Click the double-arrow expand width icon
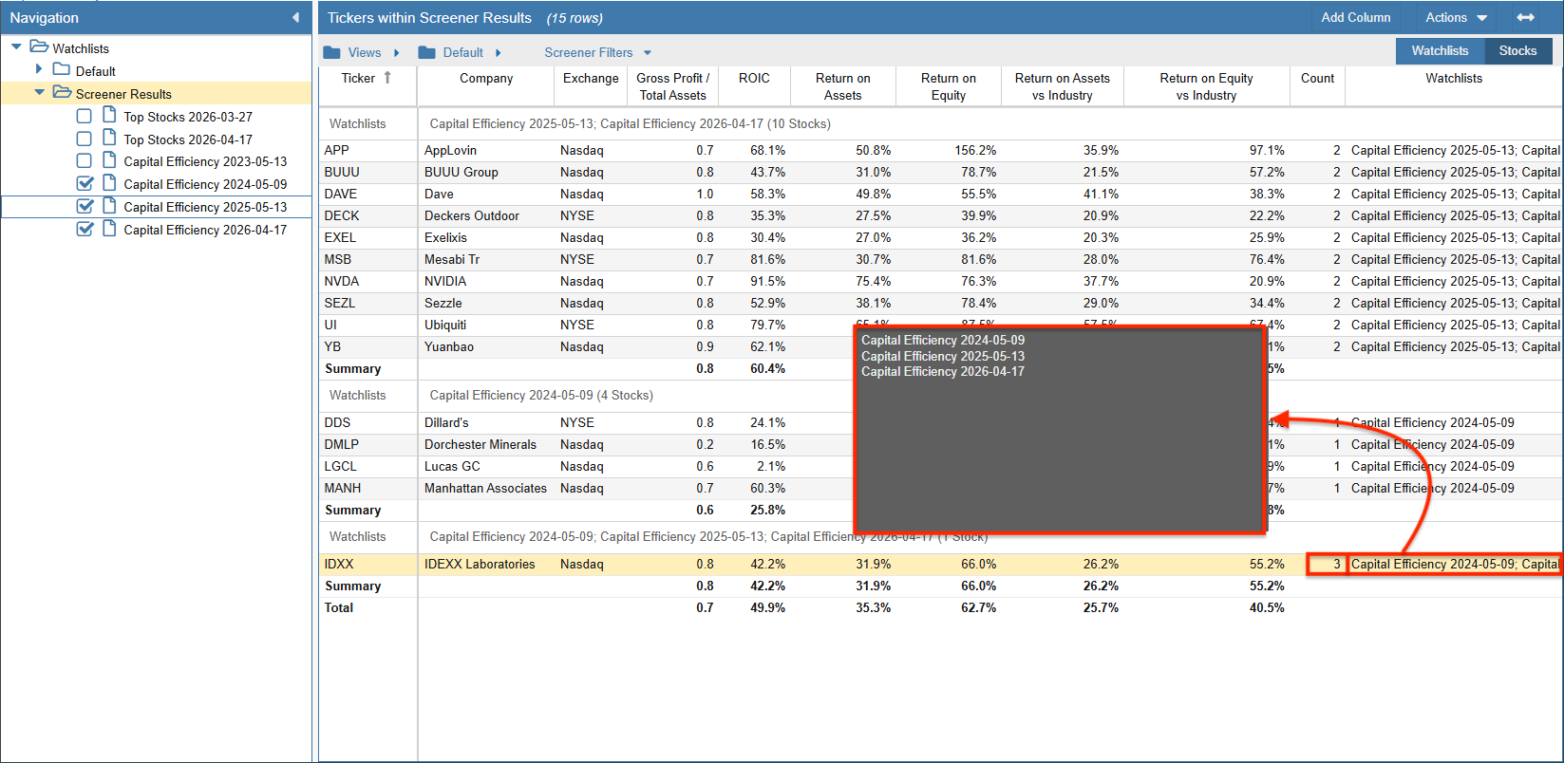The width and height of the screenshot is (1564, 763). pos(1525,18)
